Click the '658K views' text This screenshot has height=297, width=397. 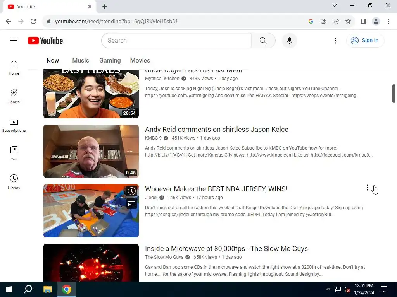click(x=205, y=257)
